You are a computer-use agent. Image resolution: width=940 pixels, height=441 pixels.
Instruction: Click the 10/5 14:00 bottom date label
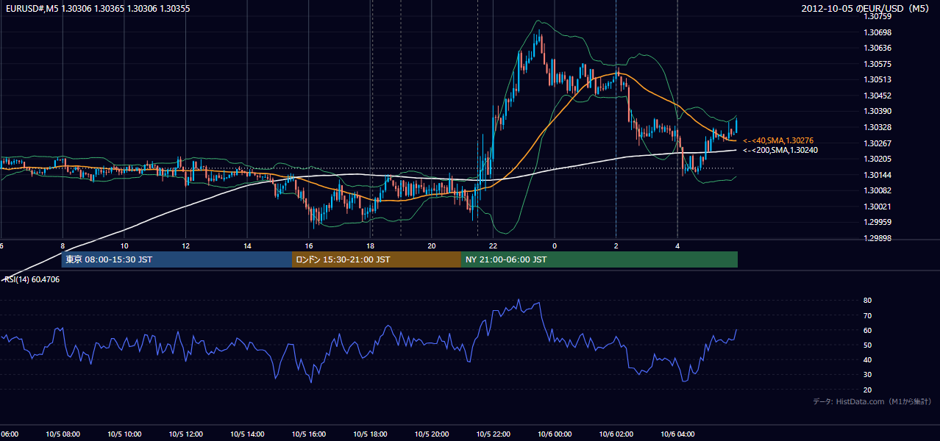pos(248,434)
